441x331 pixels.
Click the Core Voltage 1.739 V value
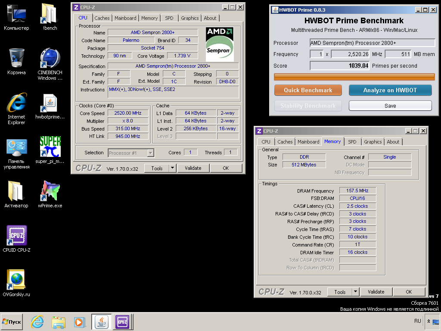pos(182,56)
